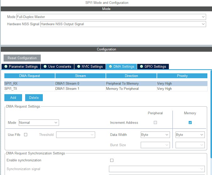Click Peripheral To Memory direction cell

coord(131,84)
